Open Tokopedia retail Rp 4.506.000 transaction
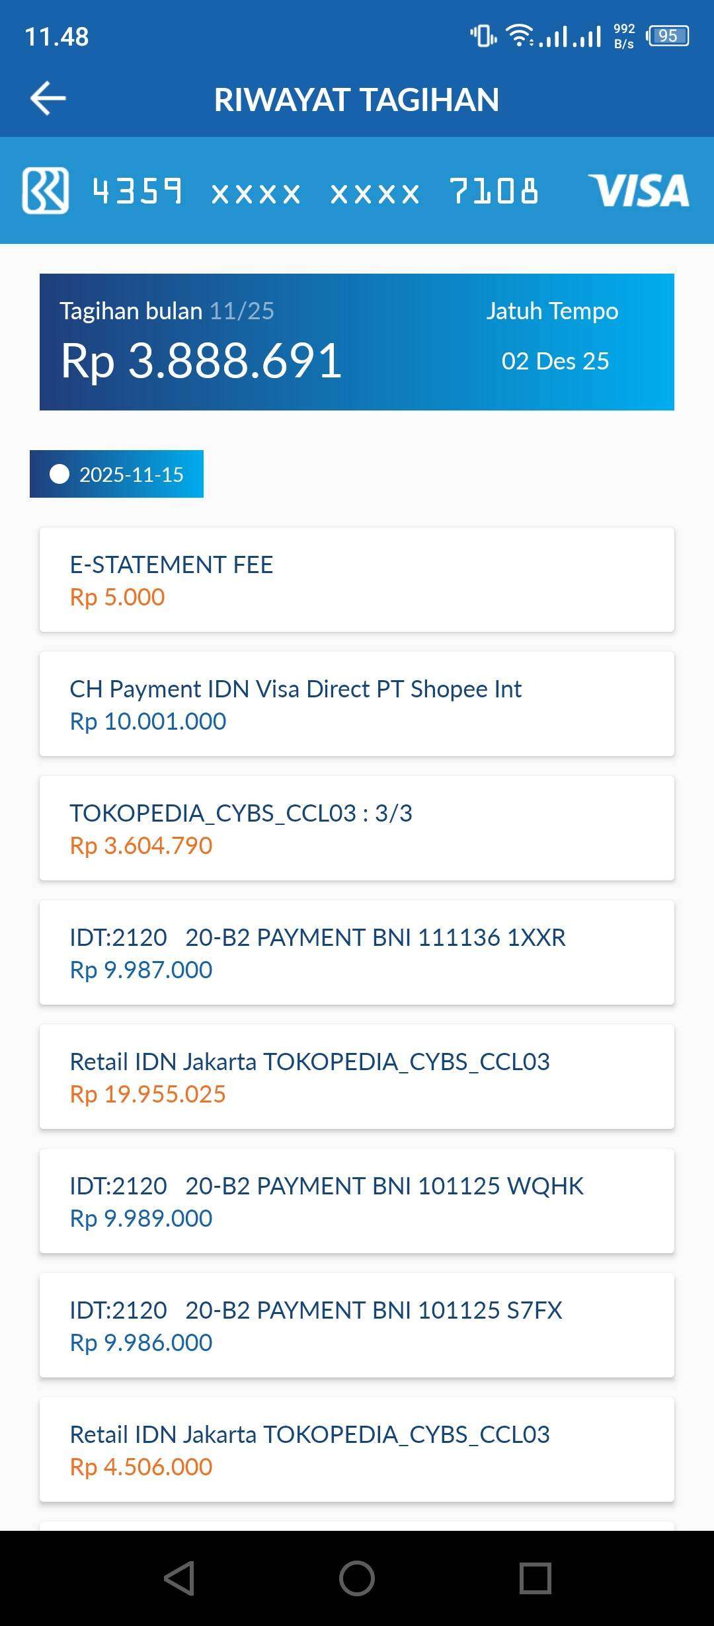The width and height of the screenshot is (714, 1626). (x=357, y=1450)
